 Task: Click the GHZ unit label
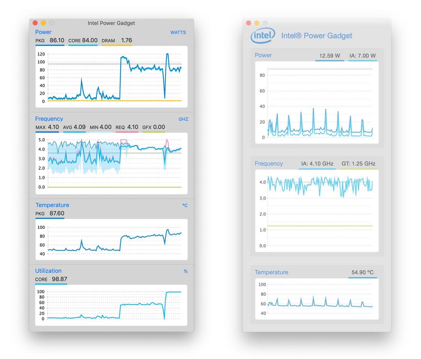click(183, 119)
